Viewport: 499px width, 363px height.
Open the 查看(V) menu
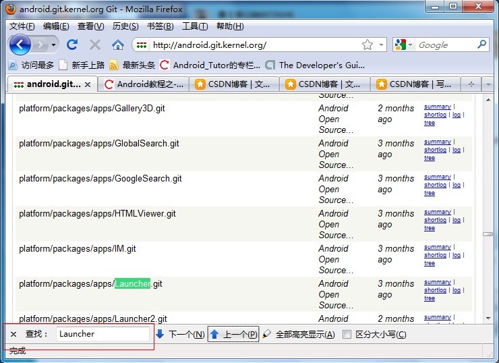[91, 26]
